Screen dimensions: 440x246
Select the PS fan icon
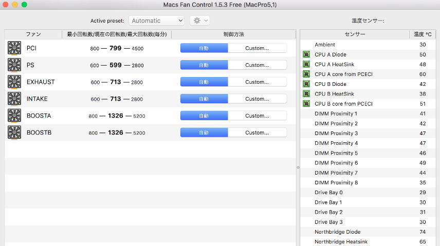[x=14, y=65]
